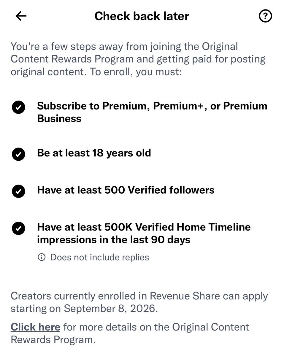
Task: Open the help question mark icon
Action: (x=265, y=16)
